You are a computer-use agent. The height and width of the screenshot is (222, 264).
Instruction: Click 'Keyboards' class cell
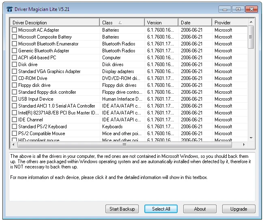(x=112, y=127)
